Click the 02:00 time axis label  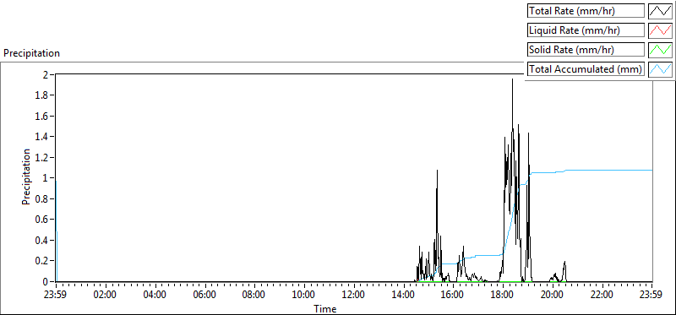[x=106, y=296]
